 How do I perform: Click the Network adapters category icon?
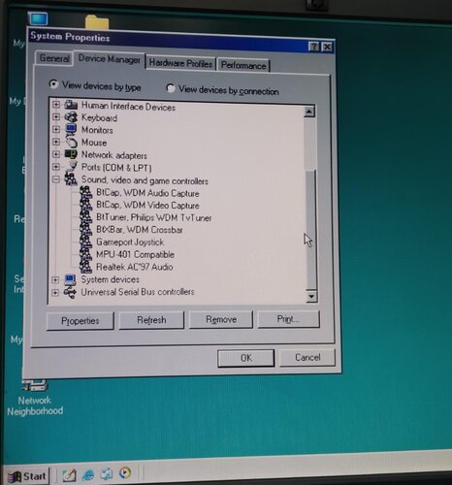(71, 154)
